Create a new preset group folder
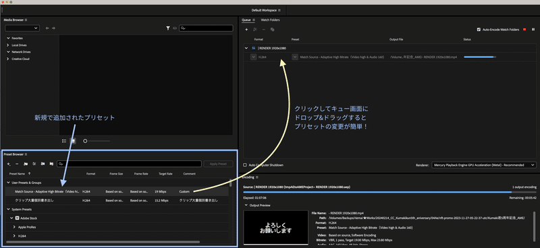 (x=26, y=164)
